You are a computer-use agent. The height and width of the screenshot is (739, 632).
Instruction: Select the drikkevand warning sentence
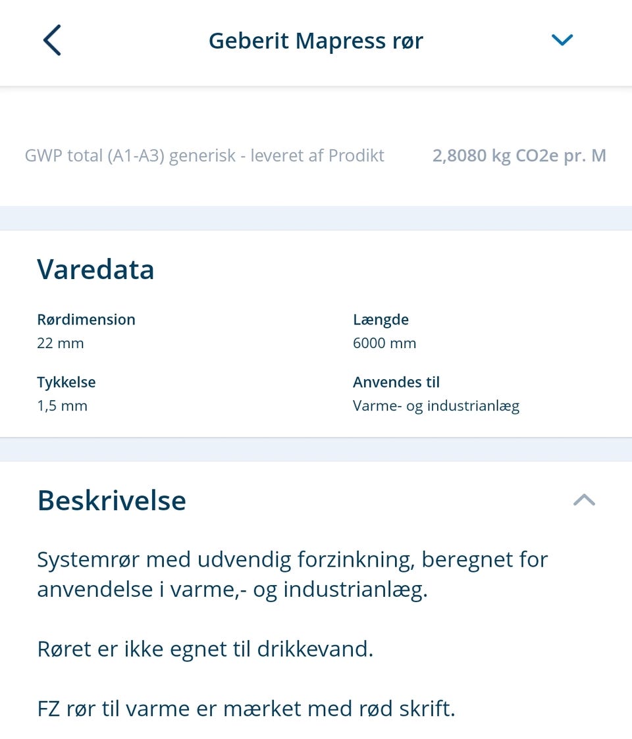pyautogui.click(x=205, y=650)
